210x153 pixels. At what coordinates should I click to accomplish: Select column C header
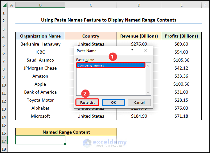coord(91,5)
